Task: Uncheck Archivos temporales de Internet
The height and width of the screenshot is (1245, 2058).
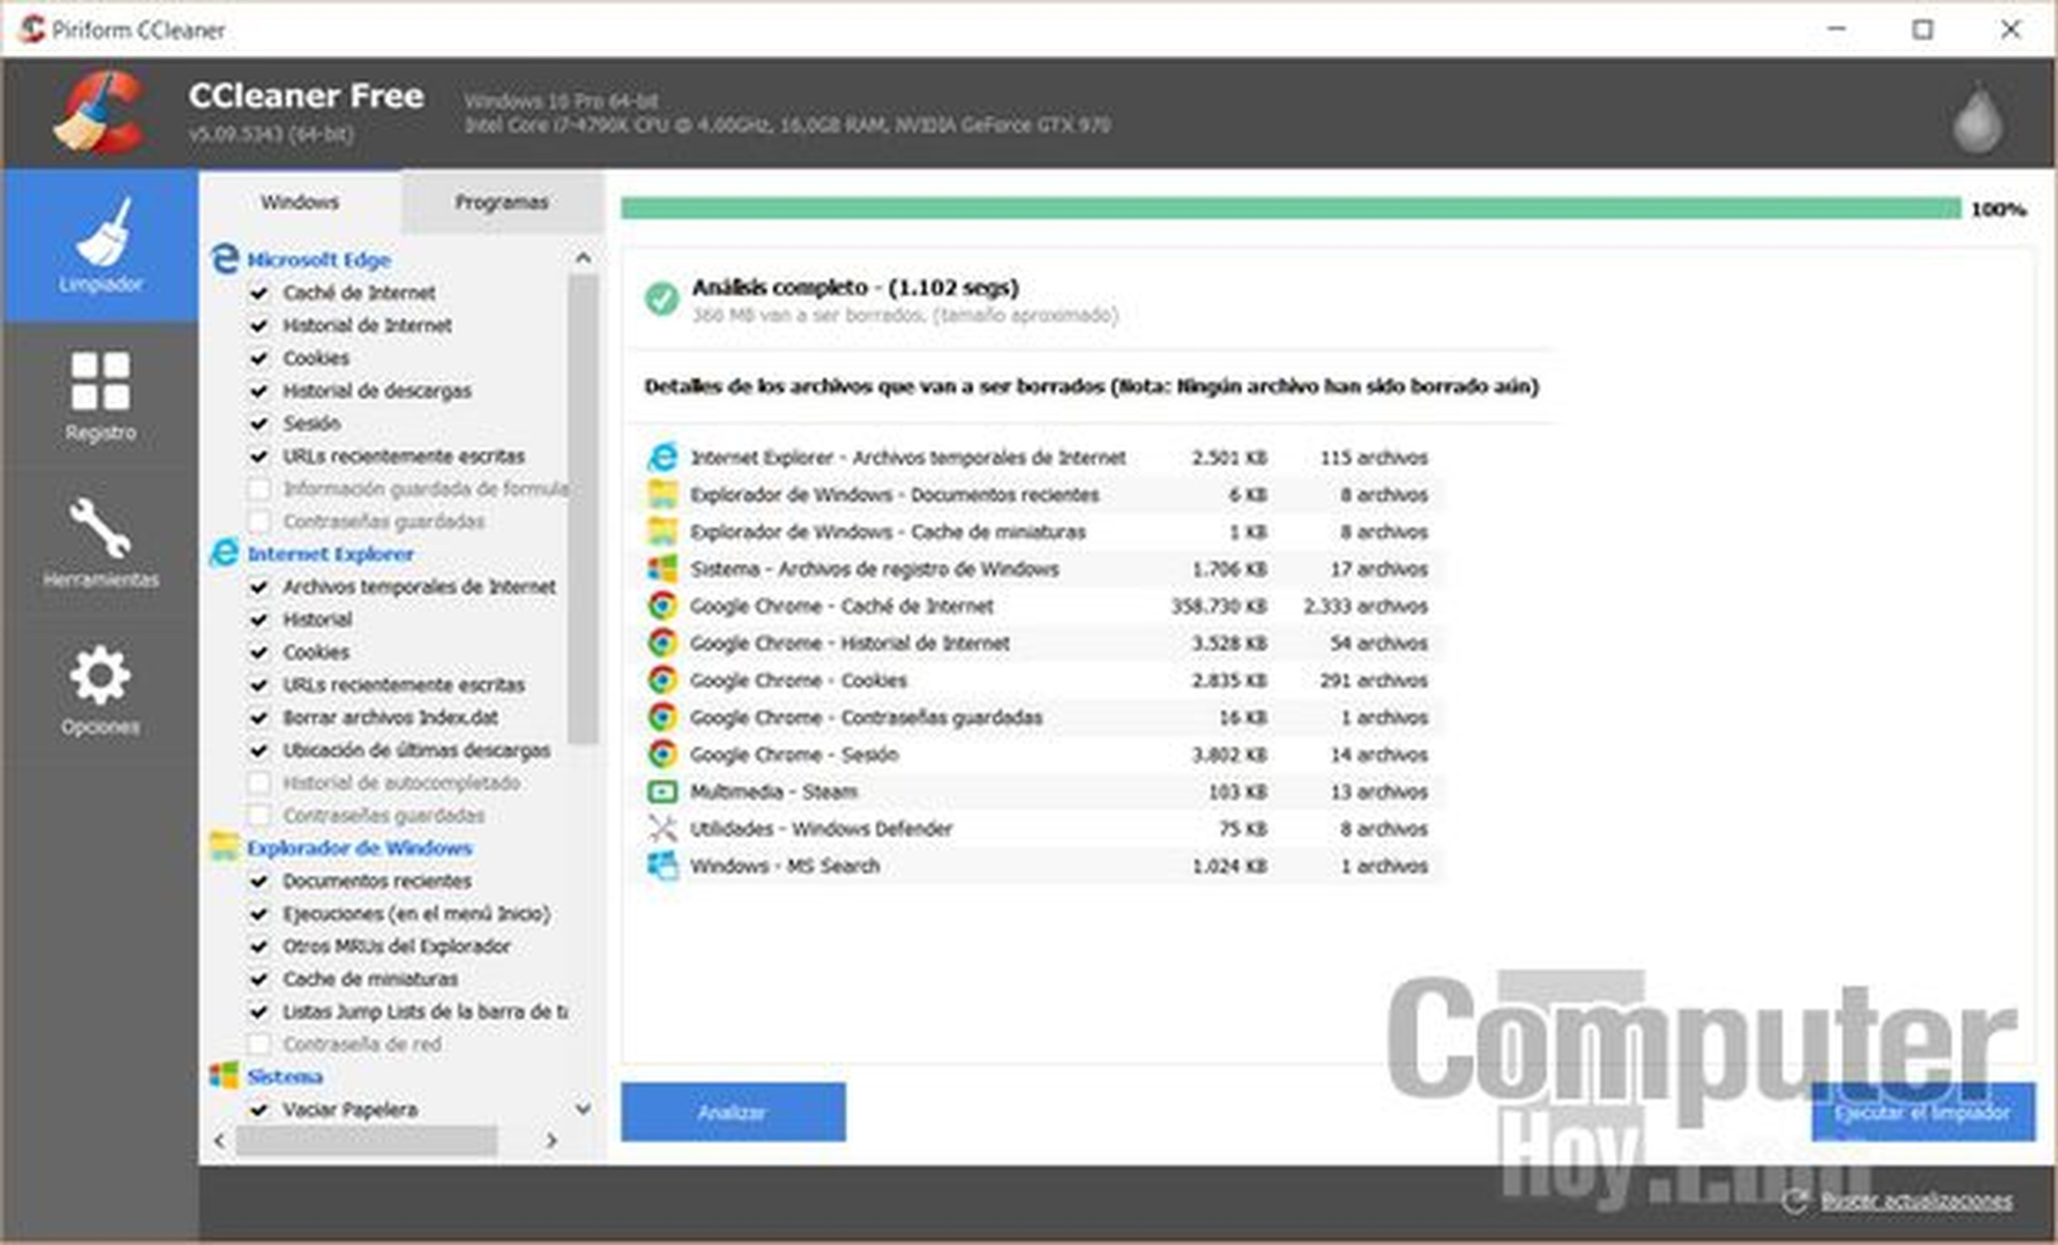Action: pos(259,587)
